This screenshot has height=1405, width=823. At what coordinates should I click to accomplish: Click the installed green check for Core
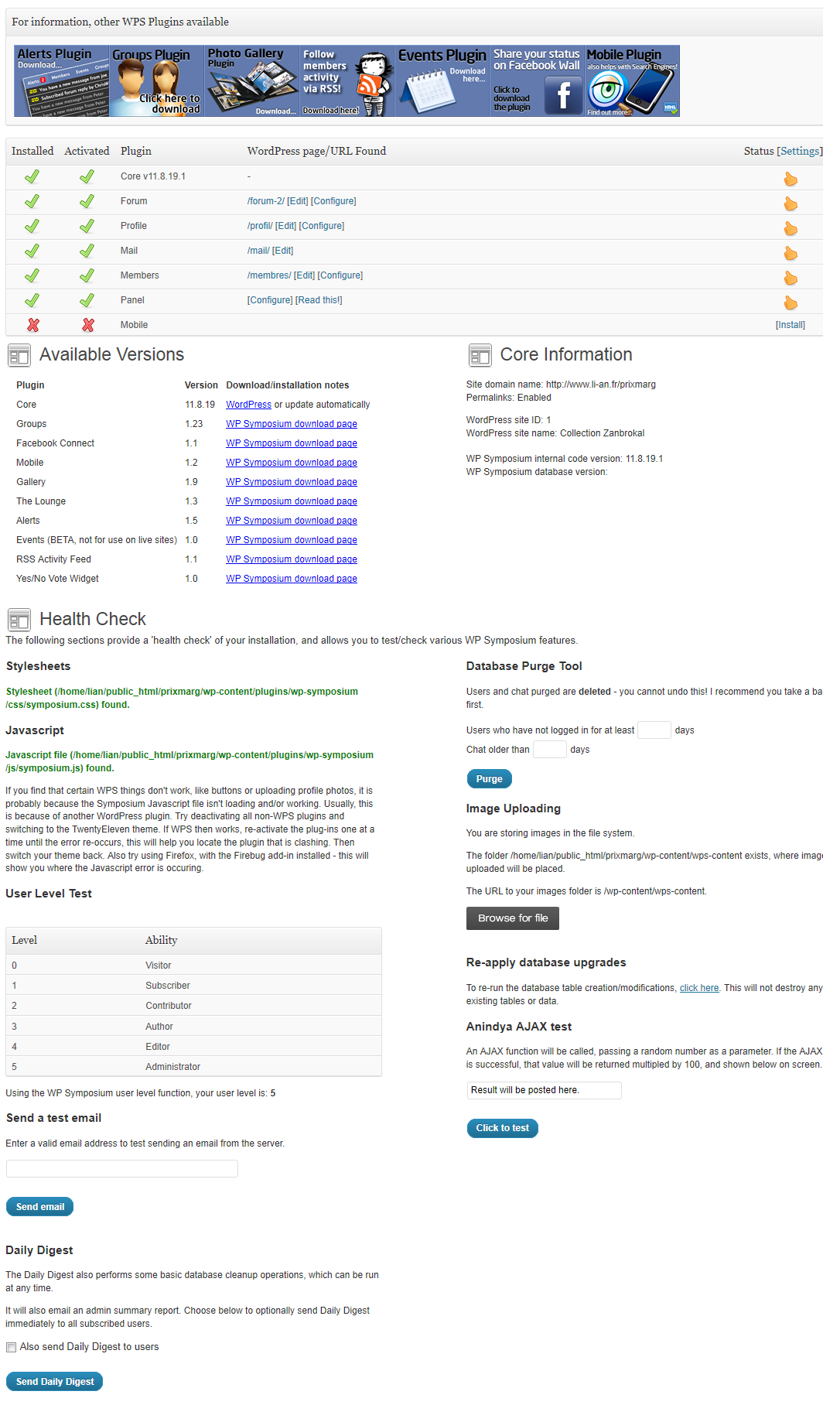[32, 176]
